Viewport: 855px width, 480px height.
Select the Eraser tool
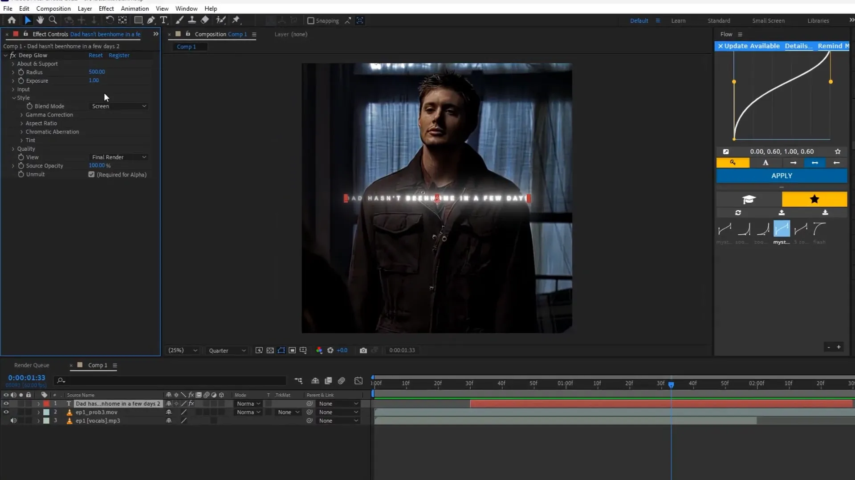tap(205, 20)
